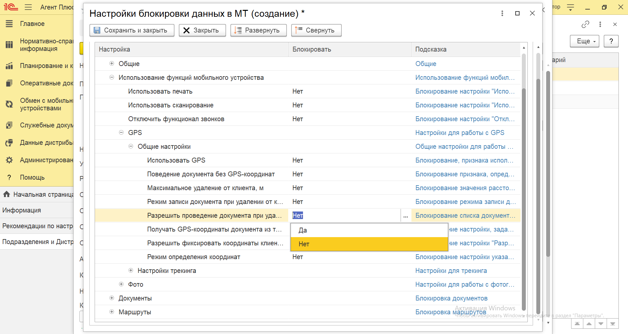Expand the Фото tree group
The width and height of the screenshot is (628, 334).
coord(121,284)
